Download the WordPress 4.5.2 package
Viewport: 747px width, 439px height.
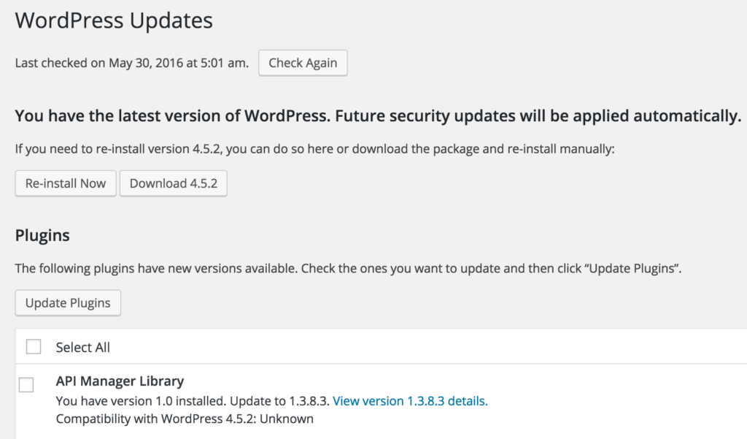click(174, 183)
